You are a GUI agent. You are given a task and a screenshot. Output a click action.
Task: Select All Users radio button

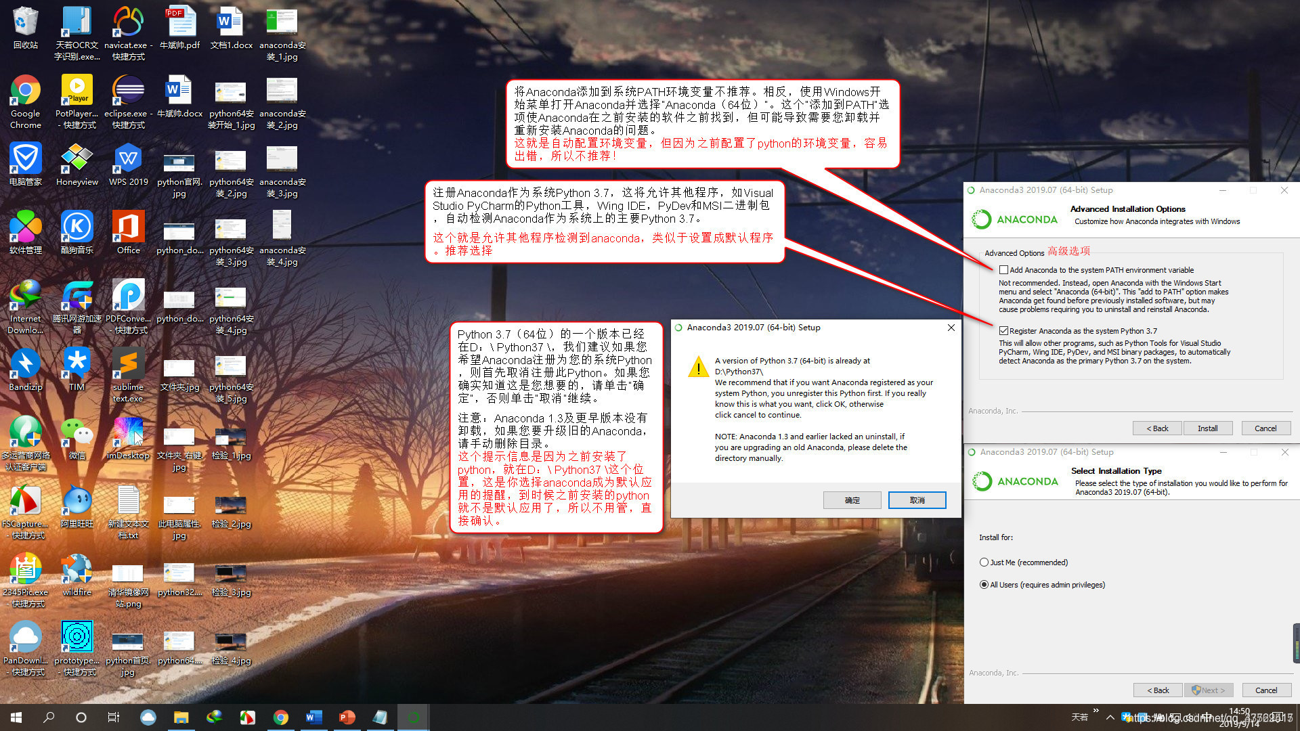(984, 585)
